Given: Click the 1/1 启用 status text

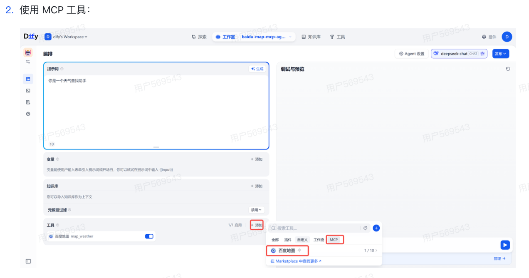Looking at the screenshot, I should tap(235, 225).
